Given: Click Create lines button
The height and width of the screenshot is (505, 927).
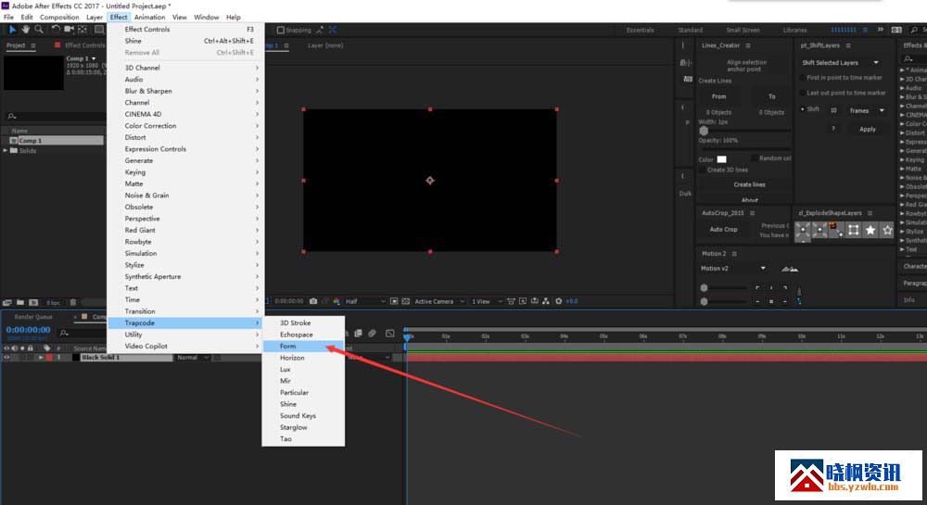Looking at the screenshot, I should click(749, 184).
